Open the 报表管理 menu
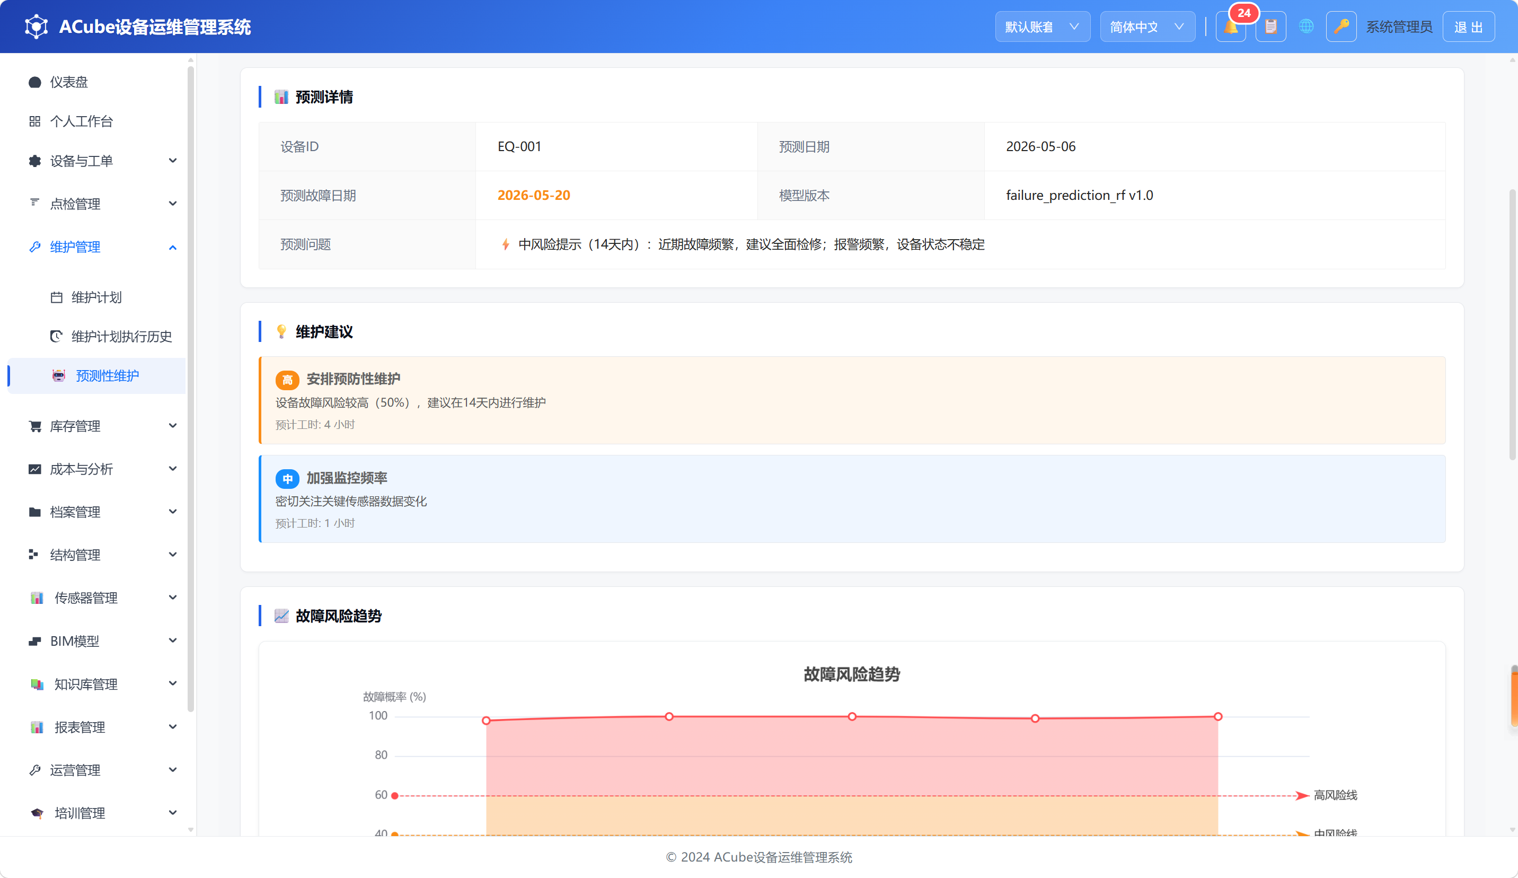 (96, 727)
